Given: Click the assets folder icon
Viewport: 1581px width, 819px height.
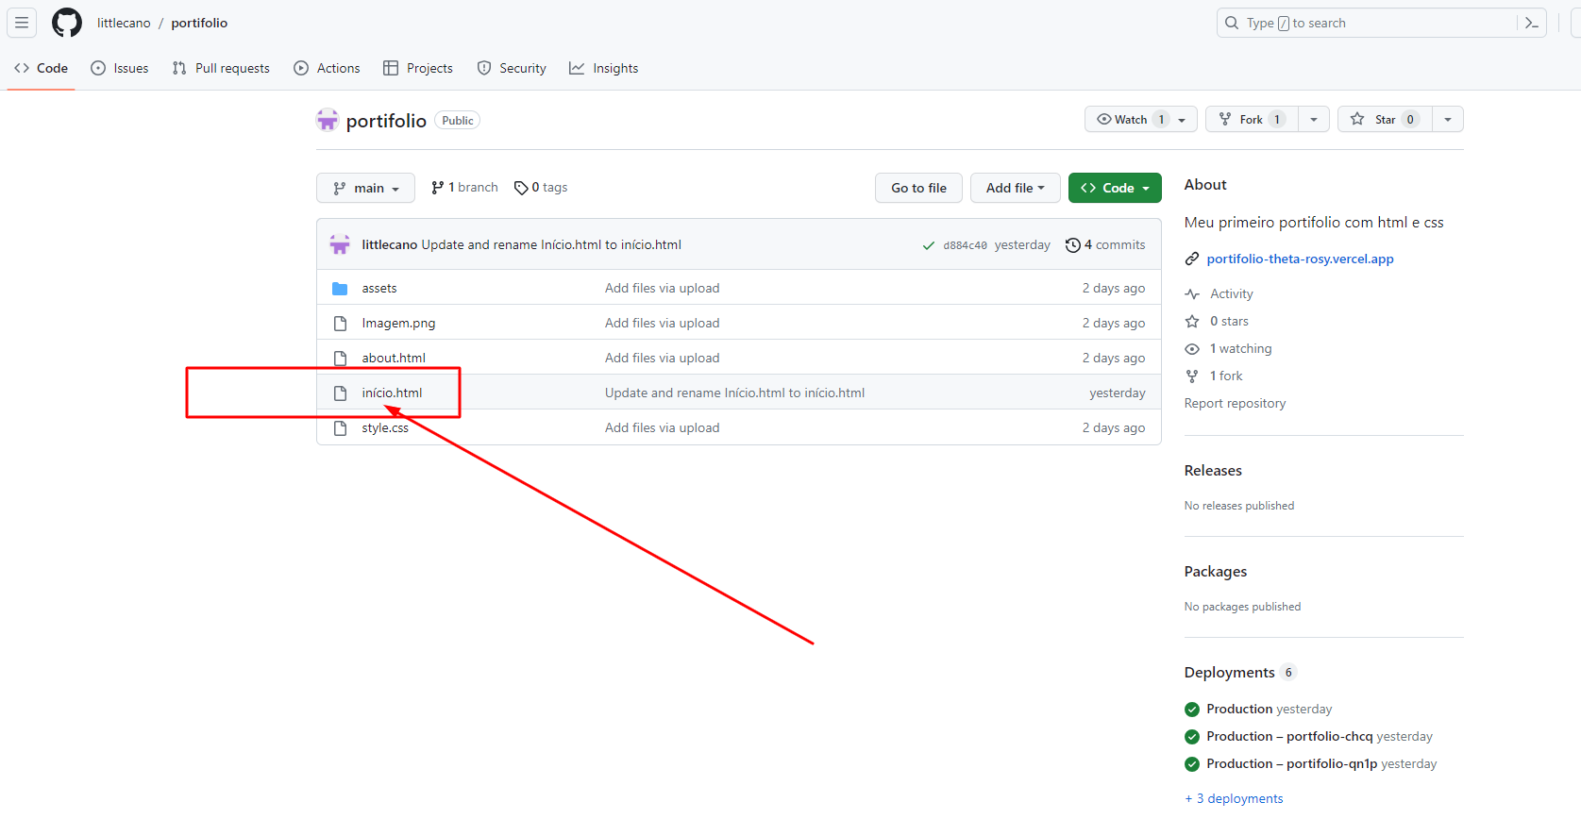Looking at the screenshot, I should [x=340, y=289].
